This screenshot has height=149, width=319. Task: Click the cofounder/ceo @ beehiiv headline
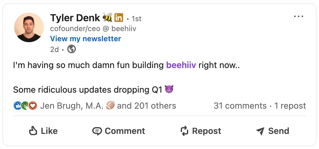point(93,29)
